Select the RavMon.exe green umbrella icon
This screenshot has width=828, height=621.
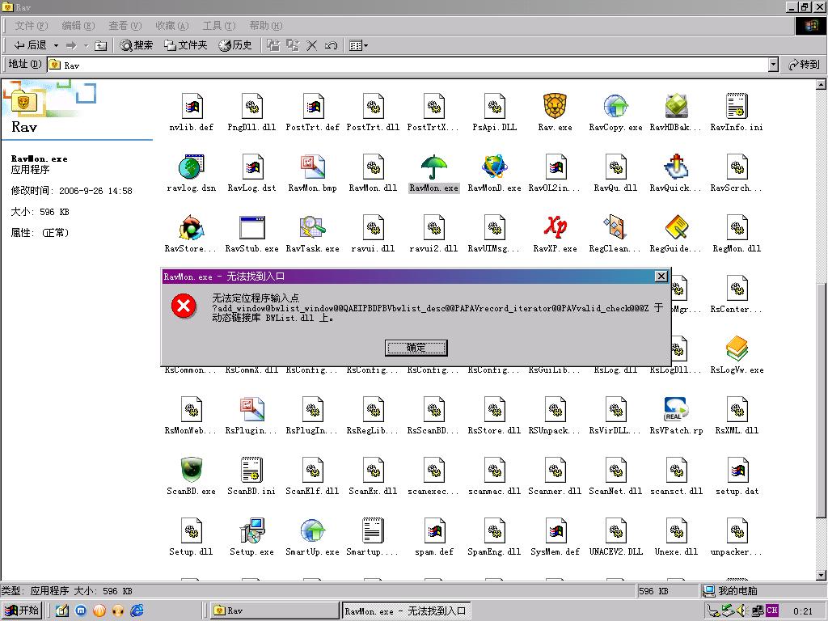433,167
